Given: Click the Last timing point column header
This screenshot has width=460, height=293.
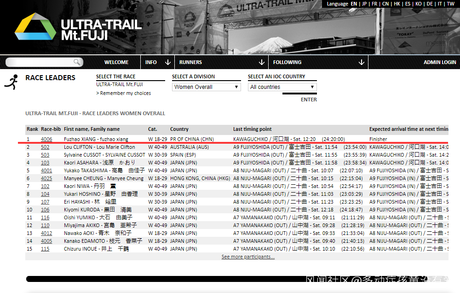Looking at the screenshot, I should [x=252, y=129].
